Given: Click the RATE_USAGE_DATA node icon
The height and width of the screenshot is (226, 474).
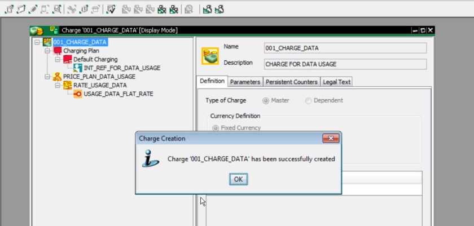Looking at the screenshot, I should (x=67, y=85).
